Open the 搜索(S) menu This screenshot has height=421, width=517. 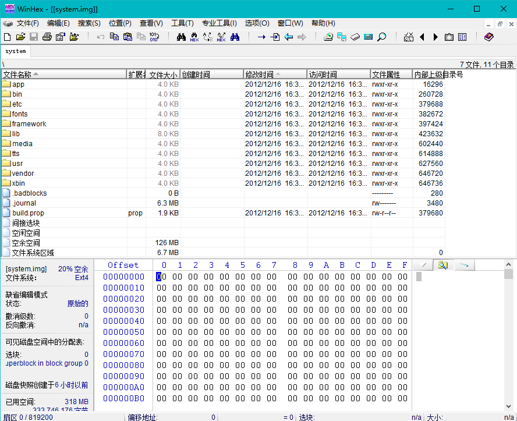(89, 23)
